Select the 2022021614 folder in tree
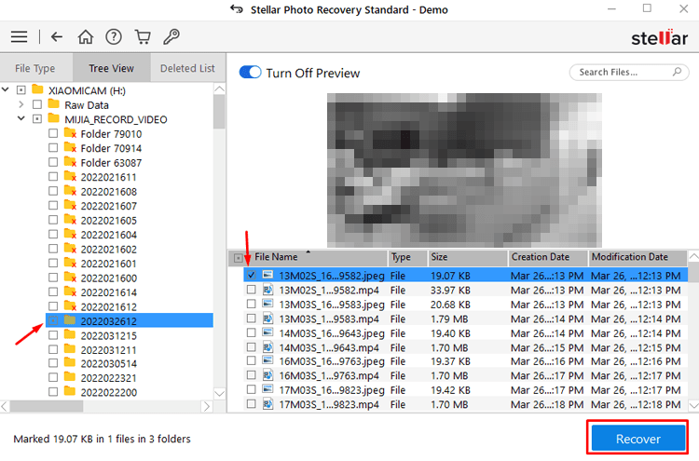 pyautogui.click(x=109, y=292)
